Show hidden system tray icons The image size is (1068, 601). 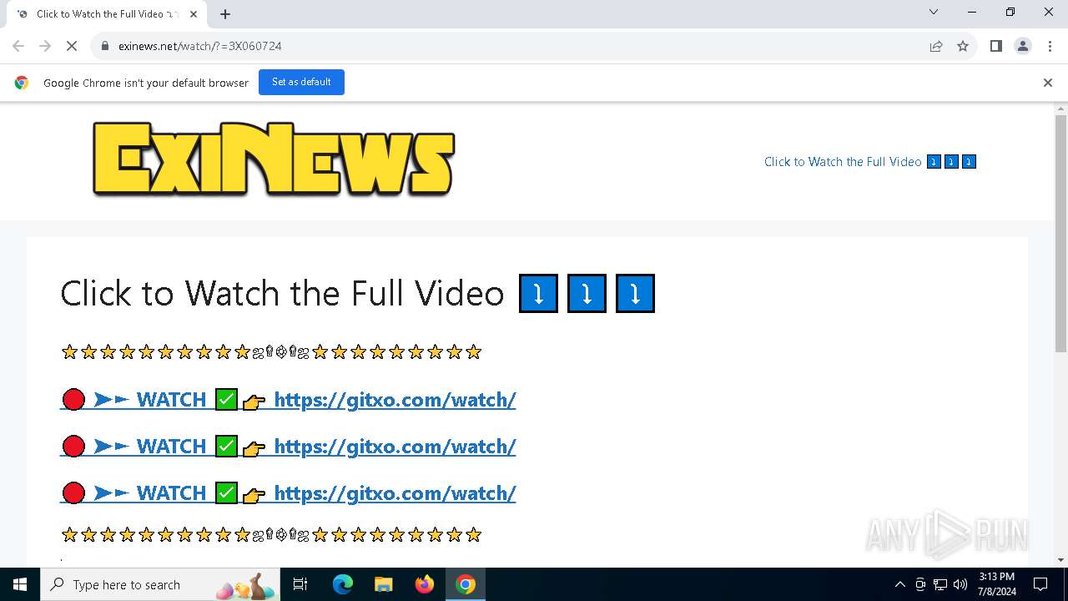pos(899,584)
